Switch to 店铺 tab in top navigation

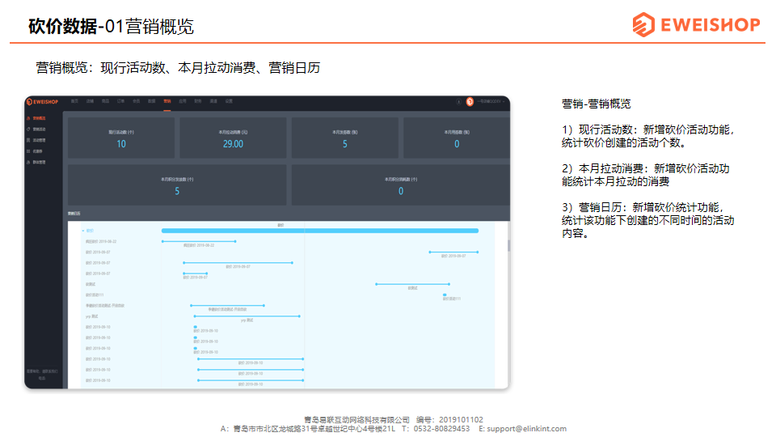pos(90,101)
